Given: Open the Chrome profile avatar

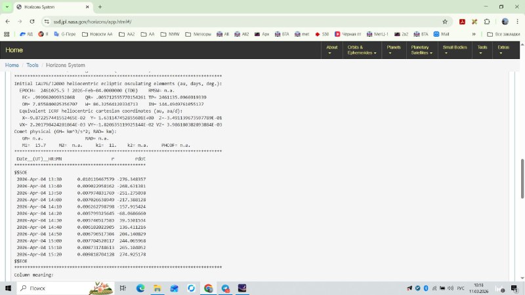Looking at the screenshot, I should click(x=505, y=22).
